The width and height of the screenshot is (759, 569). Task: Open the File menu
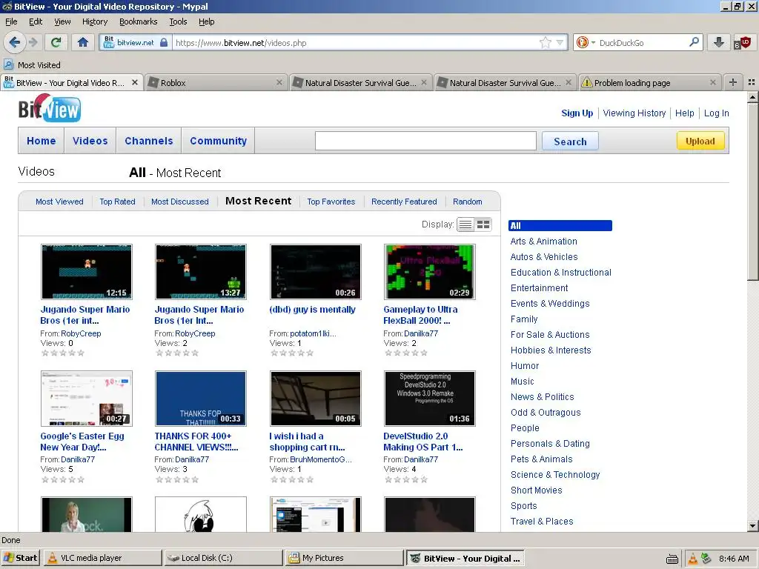click(x=11, y=21)
